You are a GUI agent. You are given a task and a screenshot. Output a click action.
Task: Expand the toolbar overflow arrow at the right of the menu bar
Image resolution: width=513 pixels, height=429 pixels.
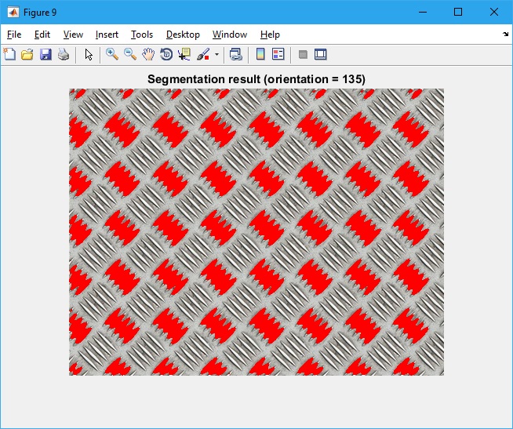[505, 35]
